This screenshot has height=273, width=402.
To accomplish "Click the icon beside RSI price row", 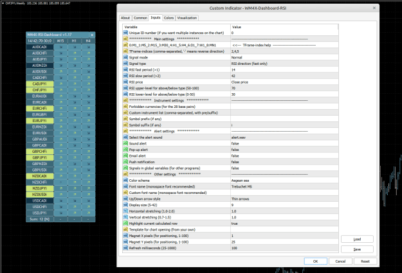I will 125,82.
